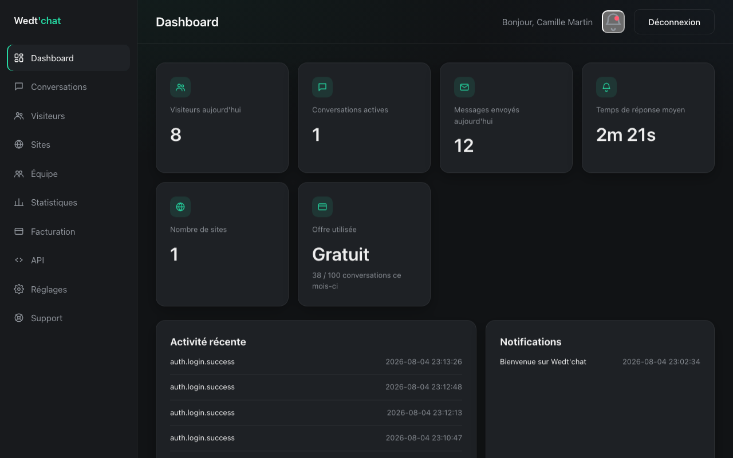Click the notification bell icon in header

pyautogui.click(x=613, y=22)
